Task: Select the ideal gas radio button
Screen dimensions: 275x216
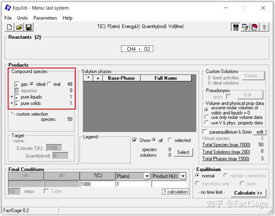Action: [x=32, y=84]
